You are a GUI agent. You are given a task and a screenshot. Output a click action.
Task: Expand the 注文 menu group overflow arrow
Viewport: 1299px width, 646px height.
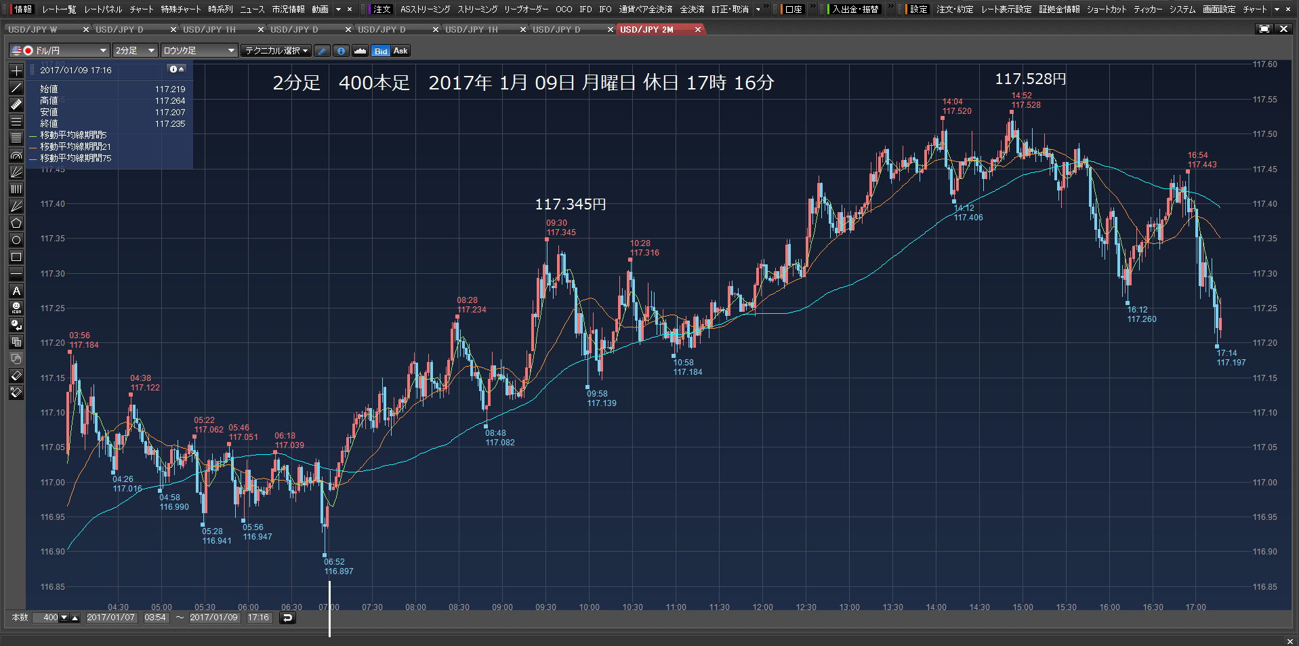(x=758, y=9)
